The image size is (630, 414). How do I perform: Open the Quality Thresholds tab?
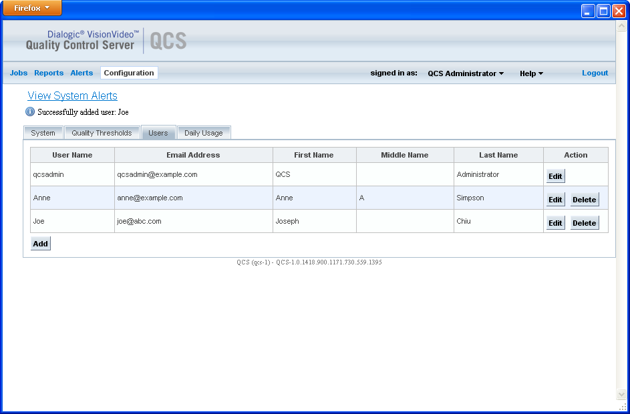[102, 132]
